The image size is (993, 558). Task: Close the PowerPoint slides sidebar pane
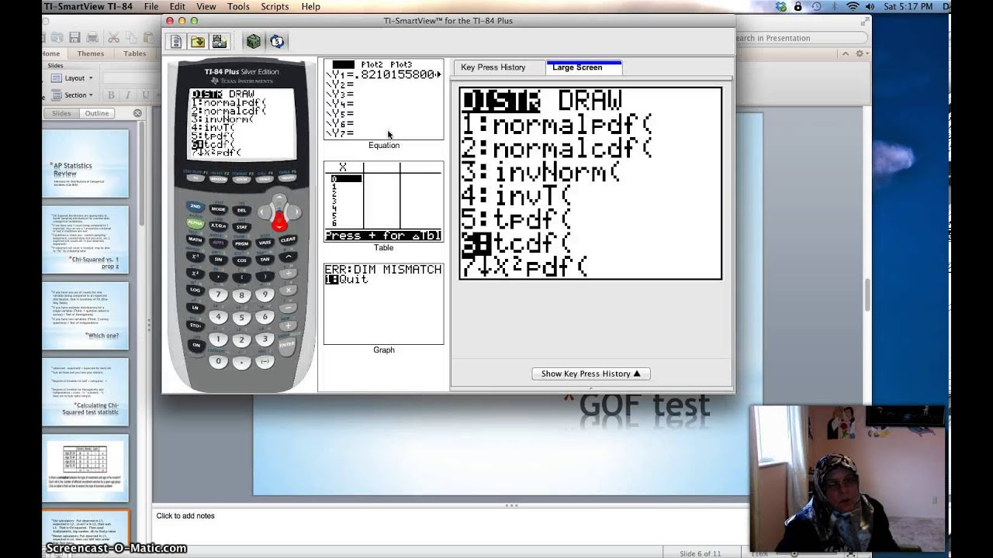pos(137,113)
